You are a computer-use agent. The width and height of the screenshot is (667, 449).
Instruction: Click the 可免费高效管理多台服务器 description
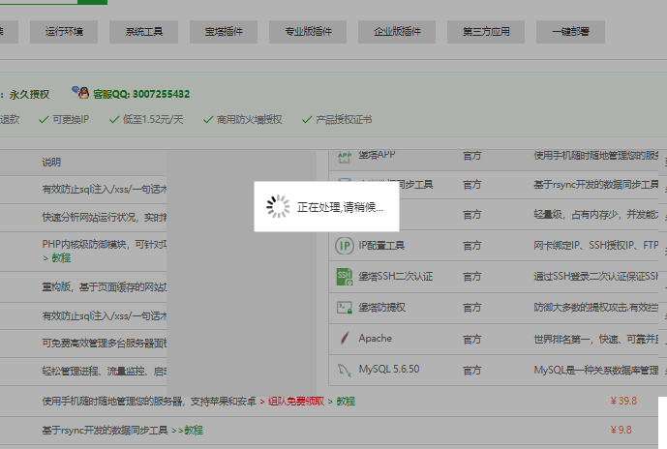(105, 344)
